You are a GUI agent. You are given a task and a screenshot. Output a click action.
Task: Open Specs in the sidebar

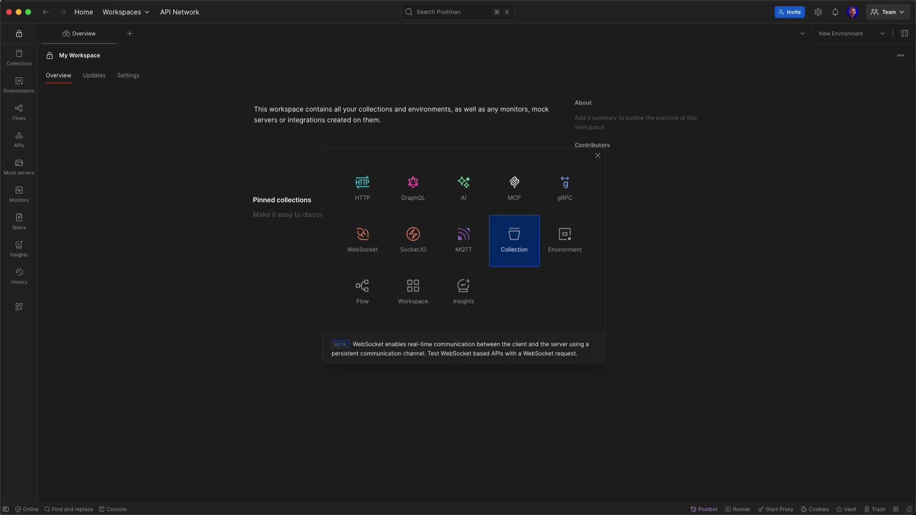pyautogui.click(x=19, y=221)
